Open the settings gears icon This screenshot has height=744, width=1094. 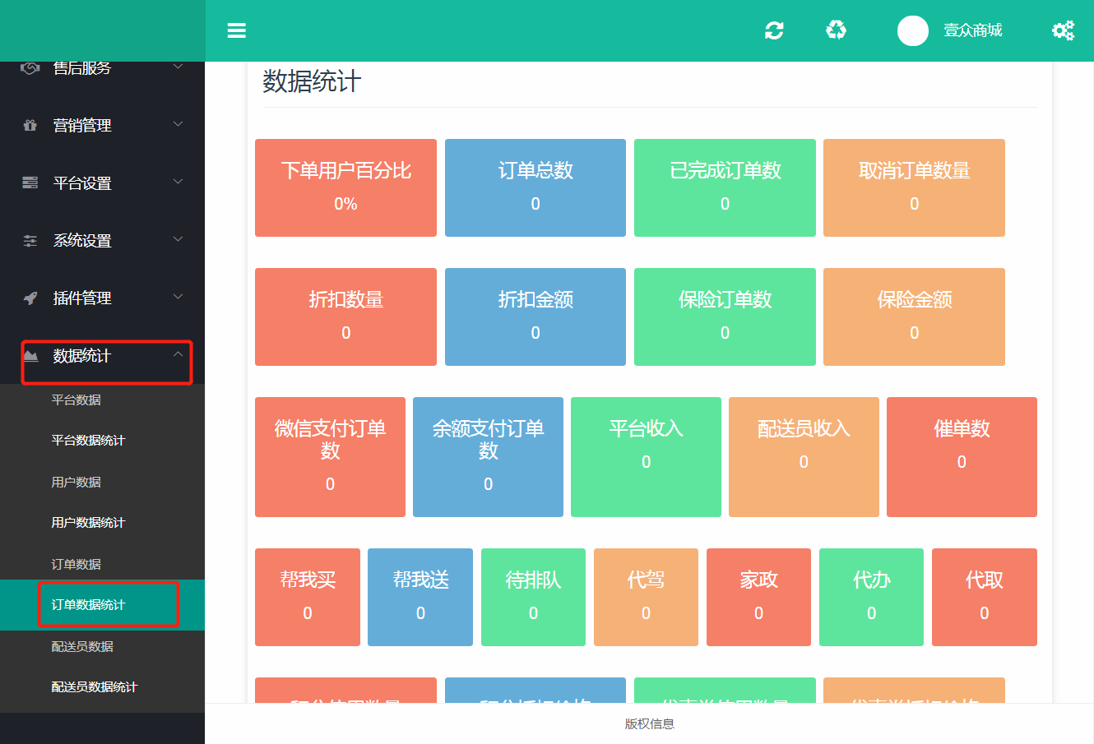click(x=1063, y=30)
